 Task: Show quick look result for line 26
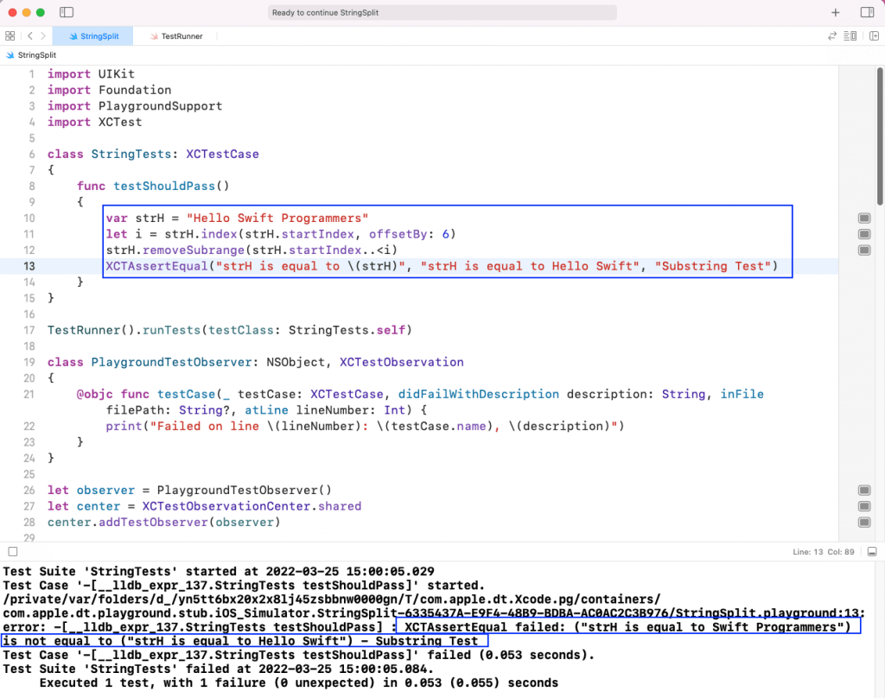point(863,490)
